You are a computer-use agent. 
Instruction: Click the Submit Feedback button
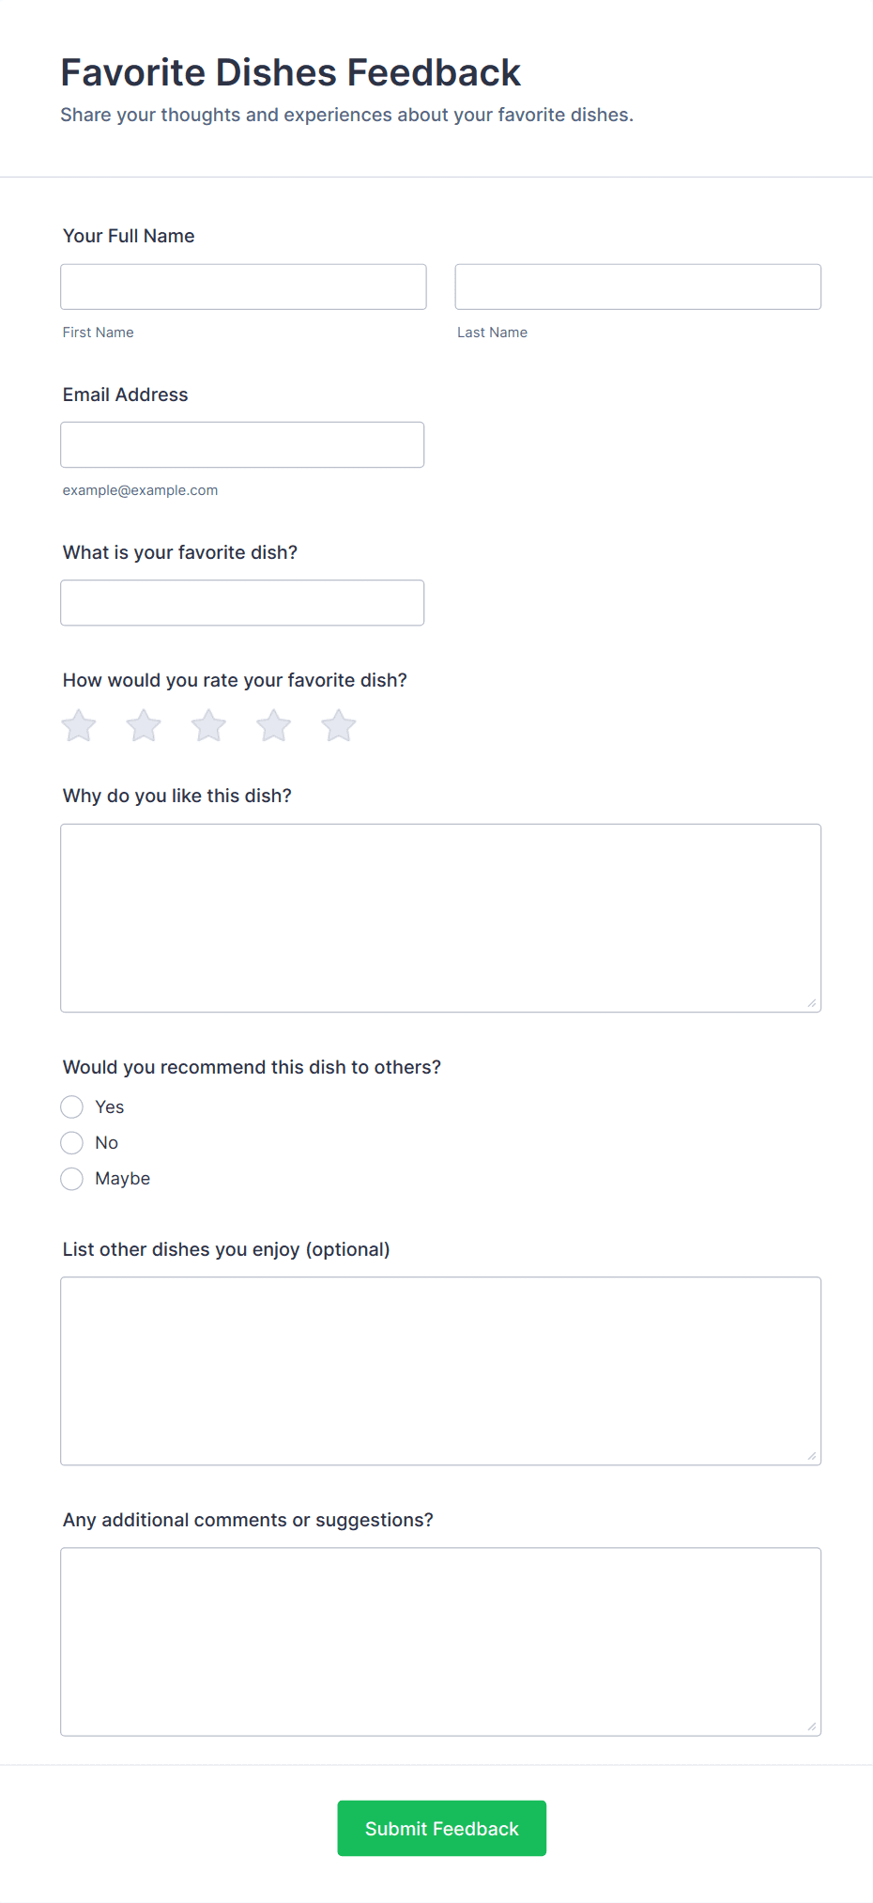441,1828
